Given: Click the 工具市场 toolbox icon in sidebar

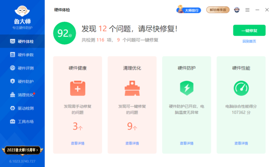Looking at the screenshot, I should pos(12,121).
